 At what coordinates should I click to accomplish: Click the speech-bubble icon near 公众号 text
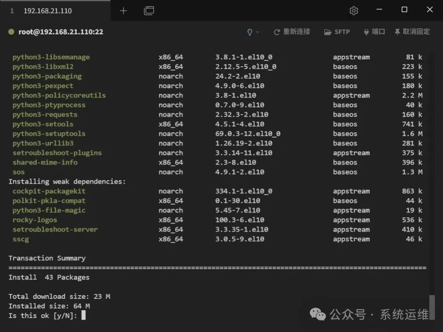coord(318,314)
